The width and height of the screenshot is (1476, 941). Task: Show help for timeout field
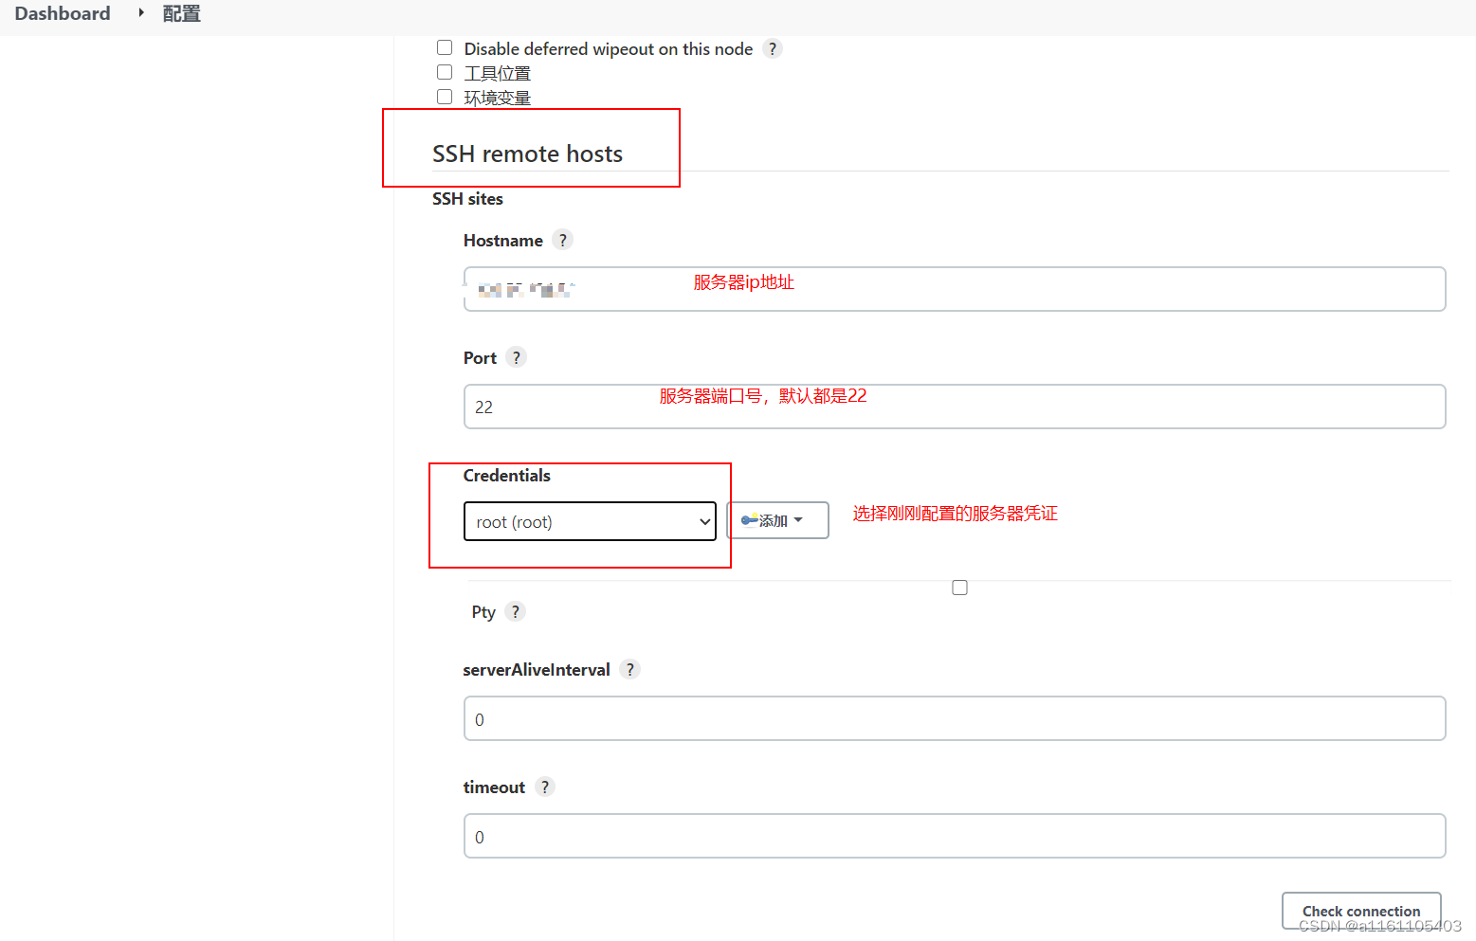[544, 787]
